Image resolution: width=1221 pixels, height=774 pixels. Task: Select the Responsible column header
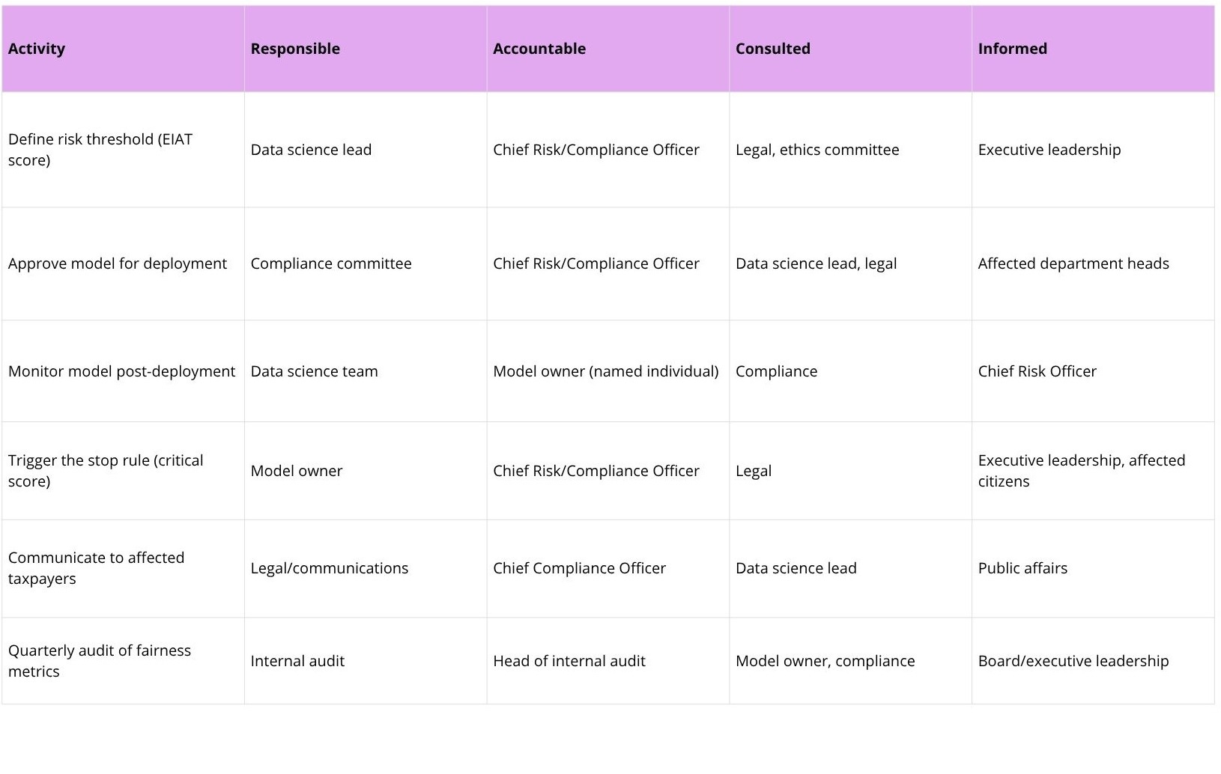pos(366,49)
